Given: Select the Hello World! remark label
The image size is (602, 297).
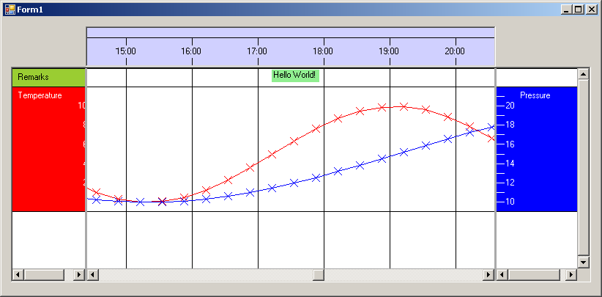Looking at the screenshot, I should pyautogui.click(x=295, y=76).
